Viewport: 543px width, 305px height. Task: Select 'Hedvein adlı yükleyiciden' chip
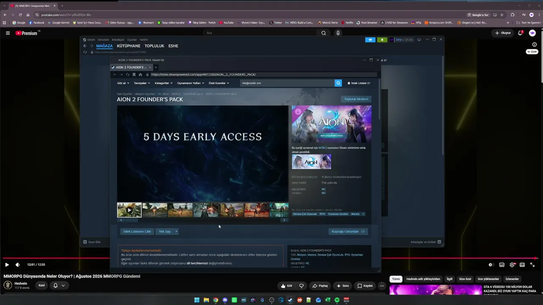click(x=423, y=279)
